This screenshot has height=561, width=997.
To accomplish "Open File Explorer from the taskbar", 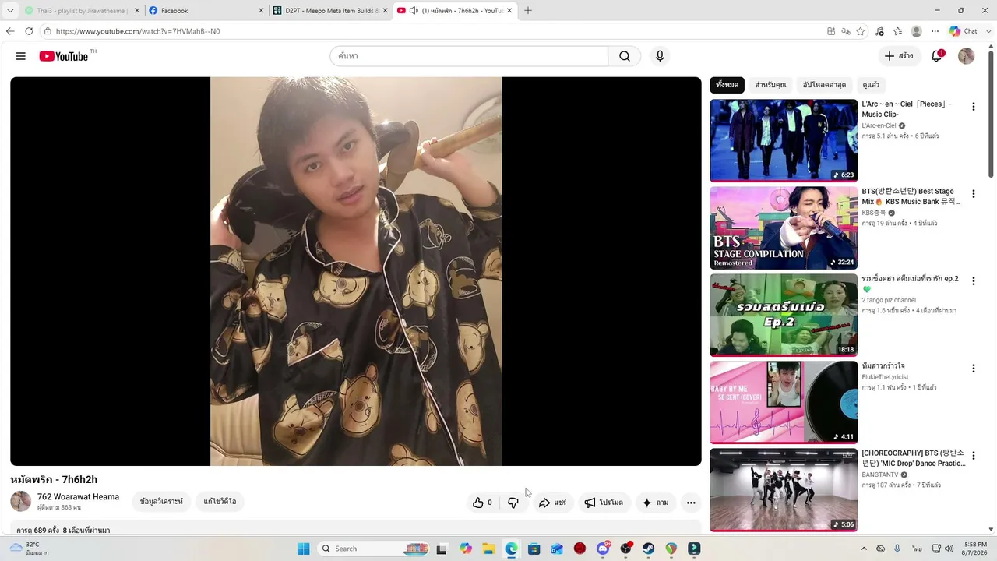I will pyautogui.click(x=488, y=549).
